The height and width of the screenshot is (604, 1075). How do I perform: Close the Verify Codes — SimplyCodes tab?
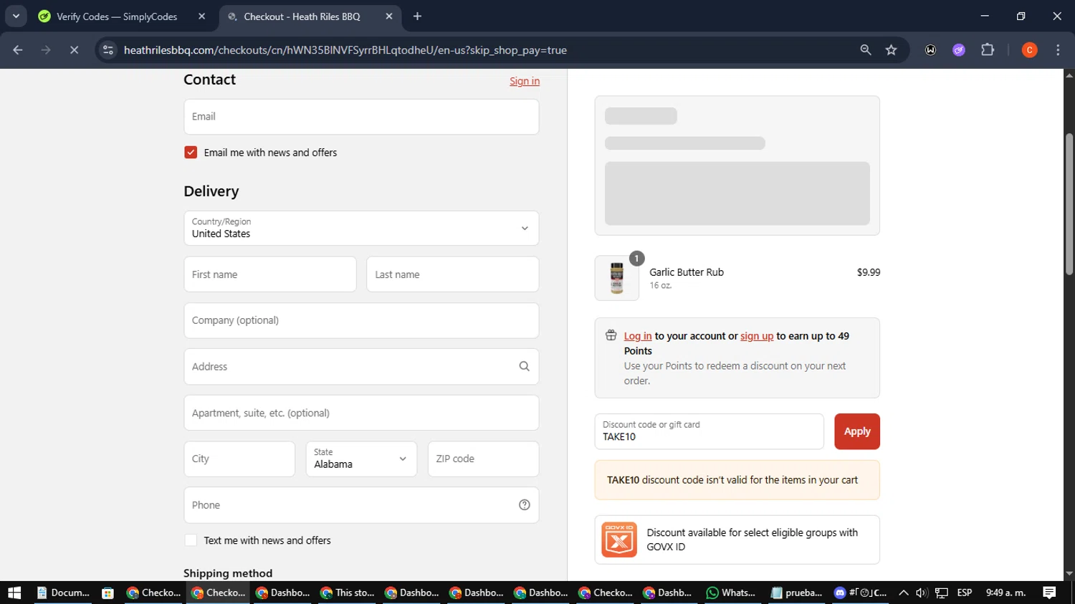point(202,16)
